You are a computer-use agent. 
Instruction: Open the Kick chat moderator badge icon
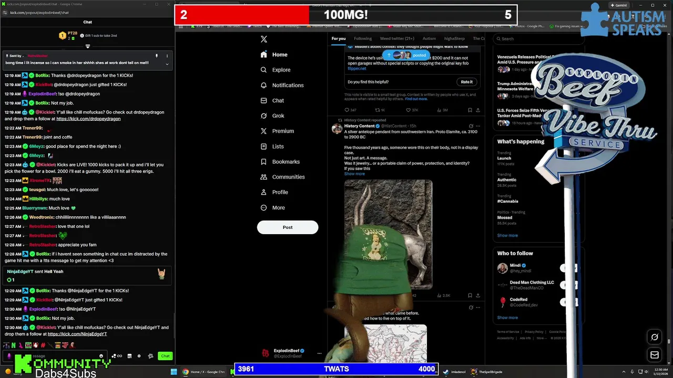pos(150,356)
